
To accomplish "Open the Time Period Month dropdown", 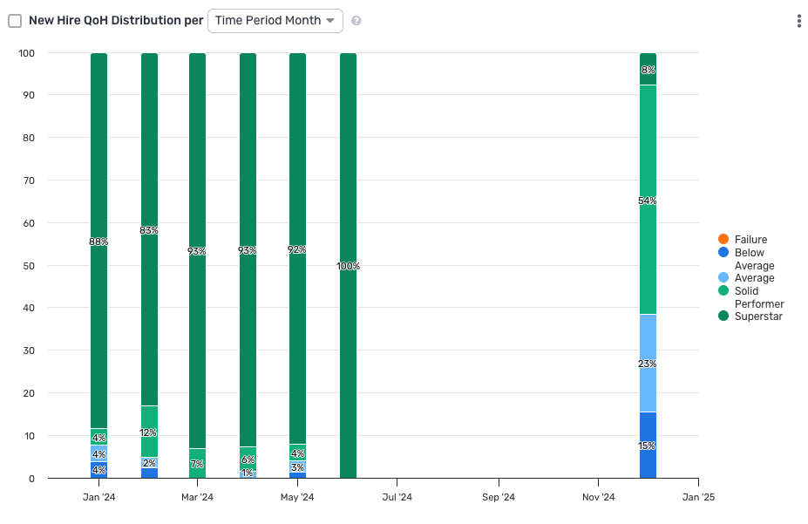I will [x=275, y=21].
